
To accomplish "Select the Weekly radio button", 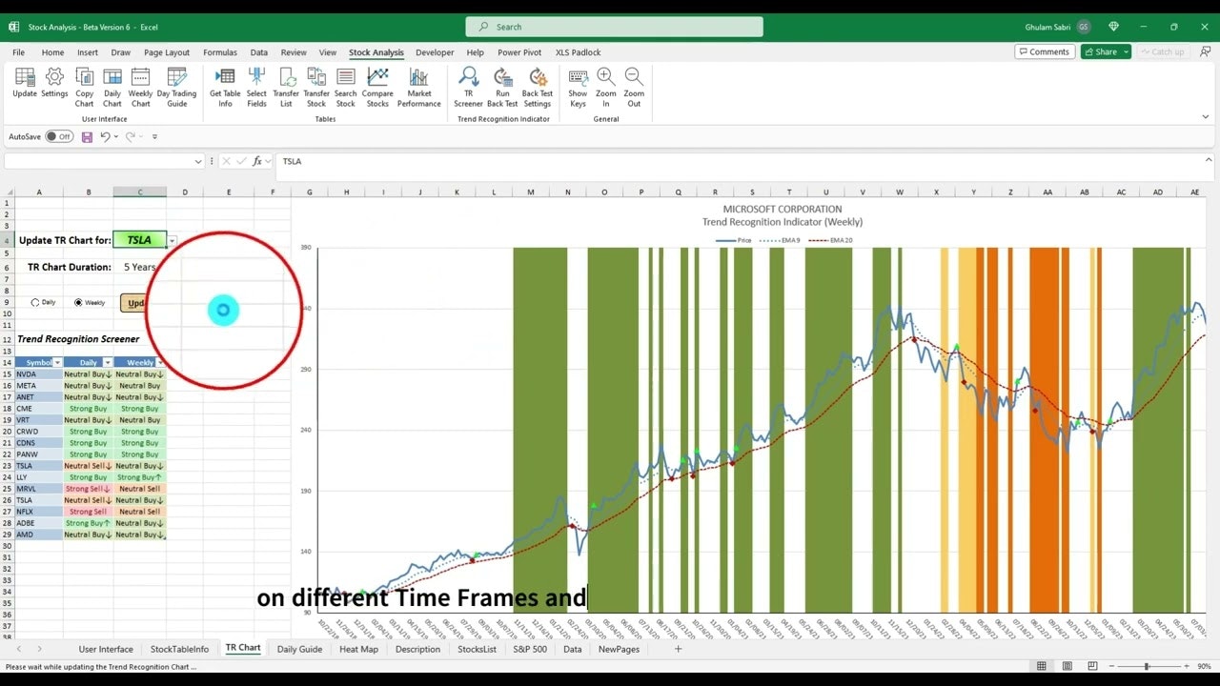I will (x=79, y=302).
